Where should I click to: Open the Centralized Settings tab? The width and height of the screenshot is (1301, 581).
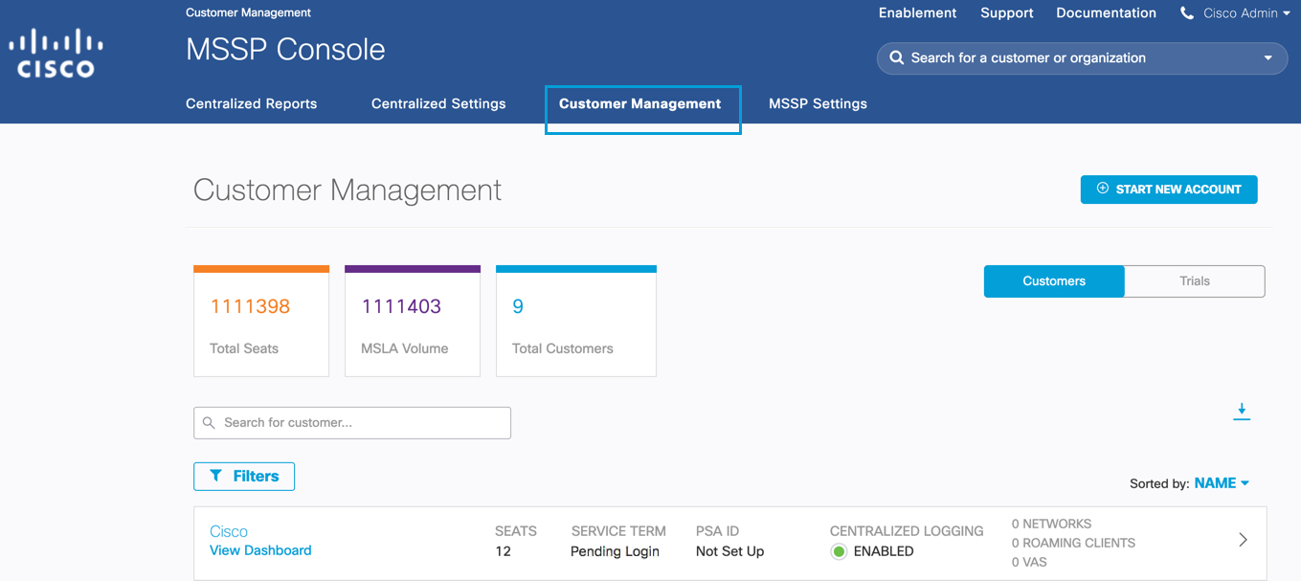438,103
